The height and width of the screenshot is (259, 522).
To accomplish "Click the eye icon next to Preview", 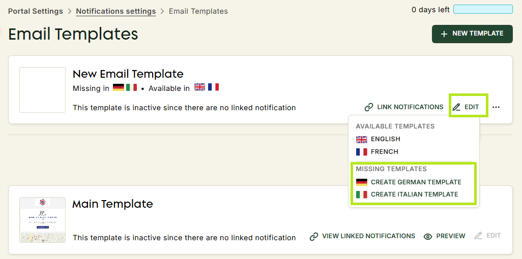I will pyautogui.click(x=428, y=236).
